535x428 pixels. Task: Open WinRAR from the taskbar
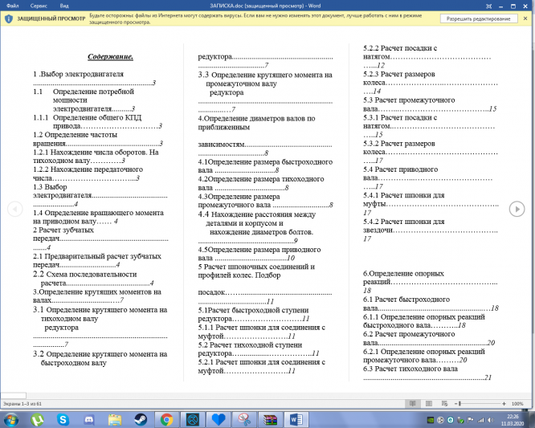tap(270, 420)
